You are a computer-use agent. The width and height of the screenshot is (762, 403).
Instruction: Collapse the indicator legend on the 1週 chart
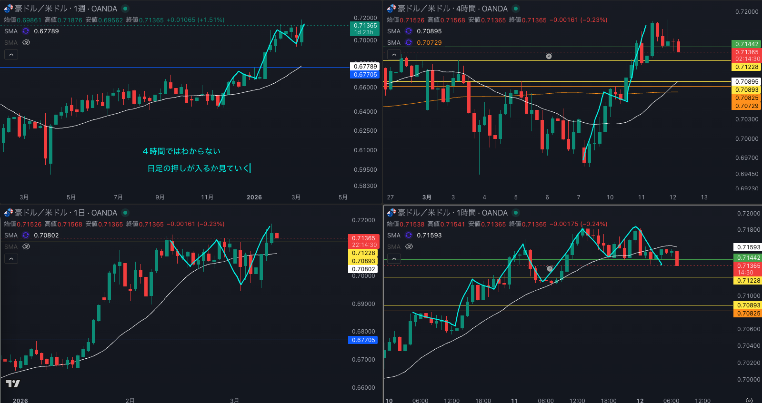click(x=11, y=54)
